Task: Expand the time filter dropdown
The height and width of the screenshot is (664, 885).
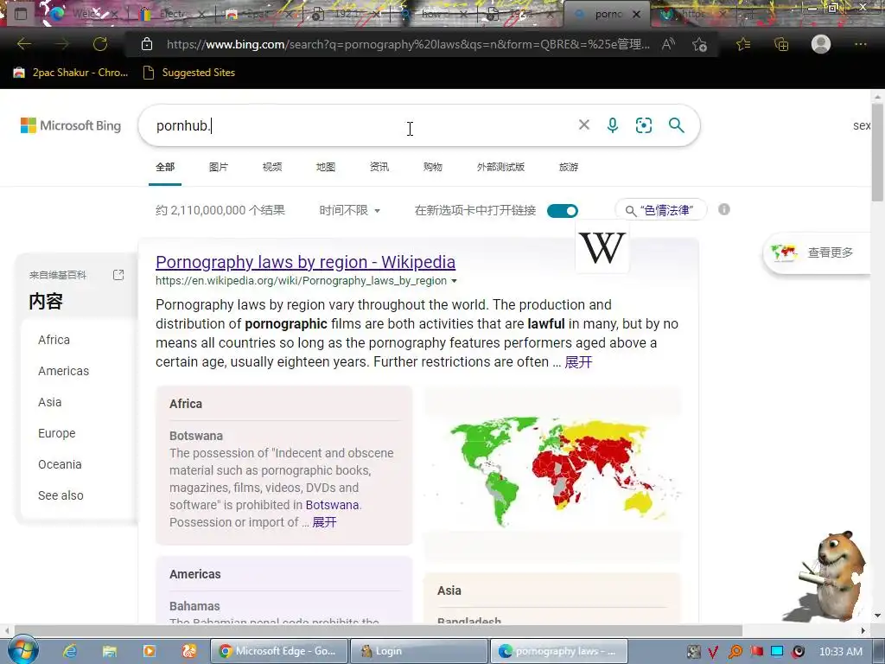Action: coord(350,211)
